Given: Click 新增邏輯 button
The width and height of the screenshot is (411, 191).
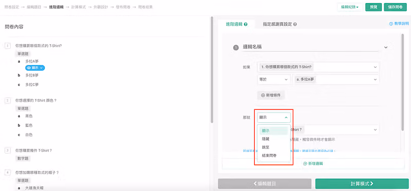Looking at the screenshot, I should point(313,163).
